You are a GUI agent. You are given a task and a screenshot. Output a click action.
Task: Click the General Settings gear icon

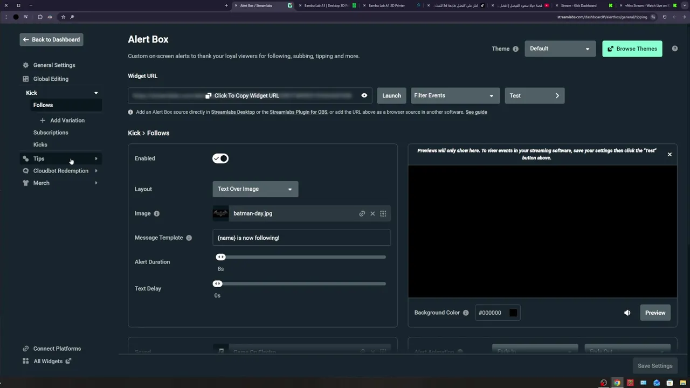[25, 65]
